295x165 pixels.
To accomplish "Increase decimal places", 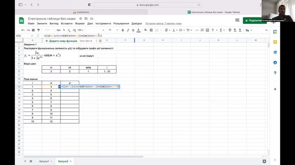I will pos(74,30).
